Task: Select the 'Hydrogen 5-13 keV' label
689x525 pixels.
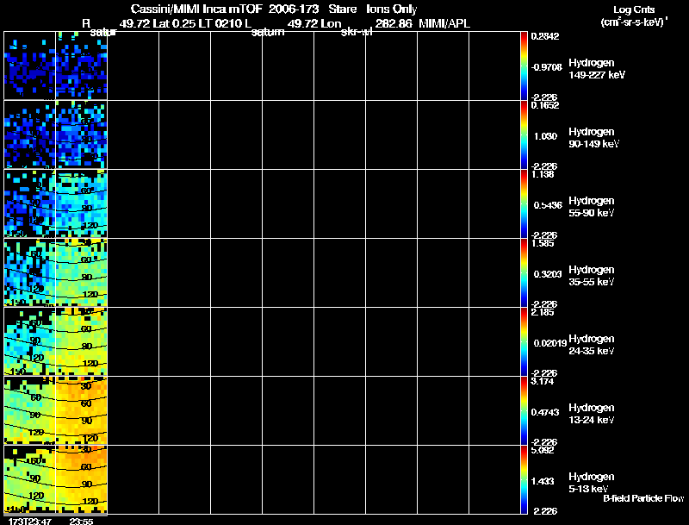Action: coord(592,483)
